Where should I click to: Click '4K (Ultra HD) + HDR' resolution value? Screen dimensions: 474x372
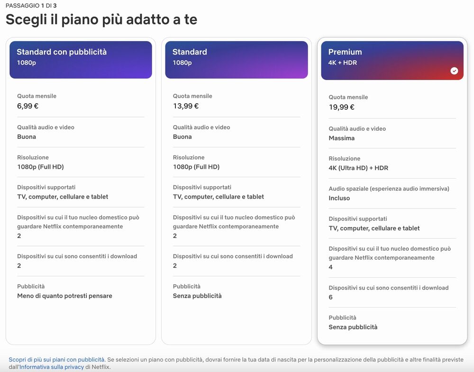(358, 168)
